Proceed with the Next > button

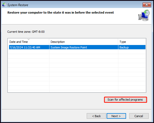coord(116,116)
